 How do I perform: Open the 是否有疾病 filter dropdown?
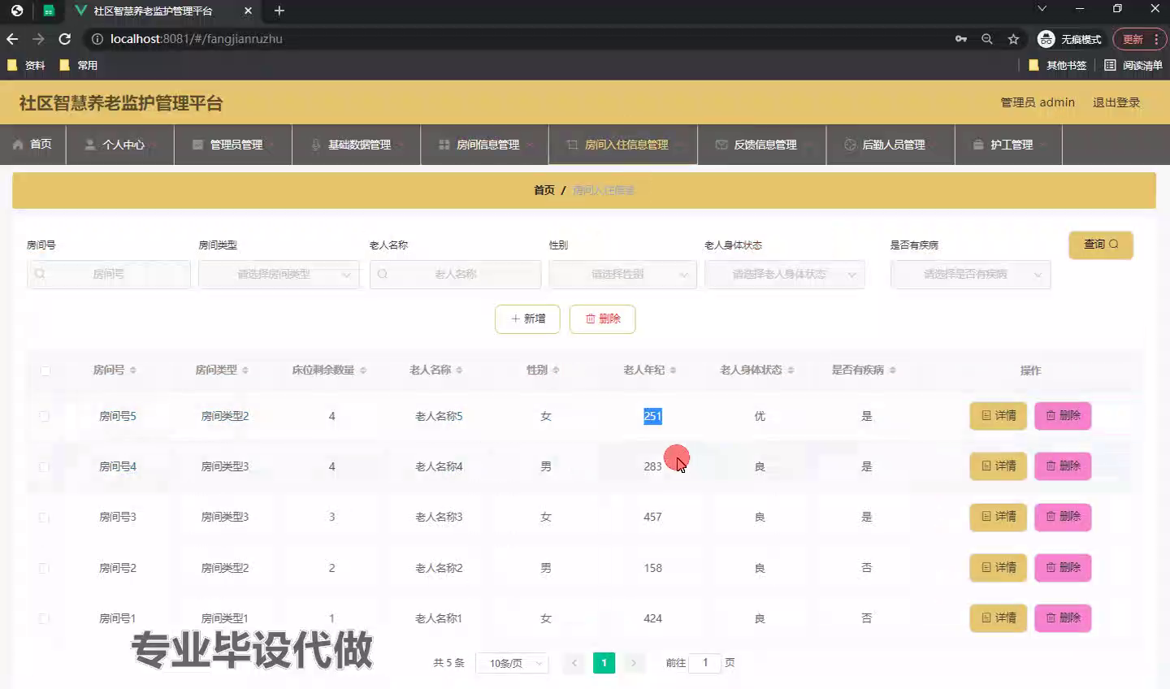click(970, 275)
